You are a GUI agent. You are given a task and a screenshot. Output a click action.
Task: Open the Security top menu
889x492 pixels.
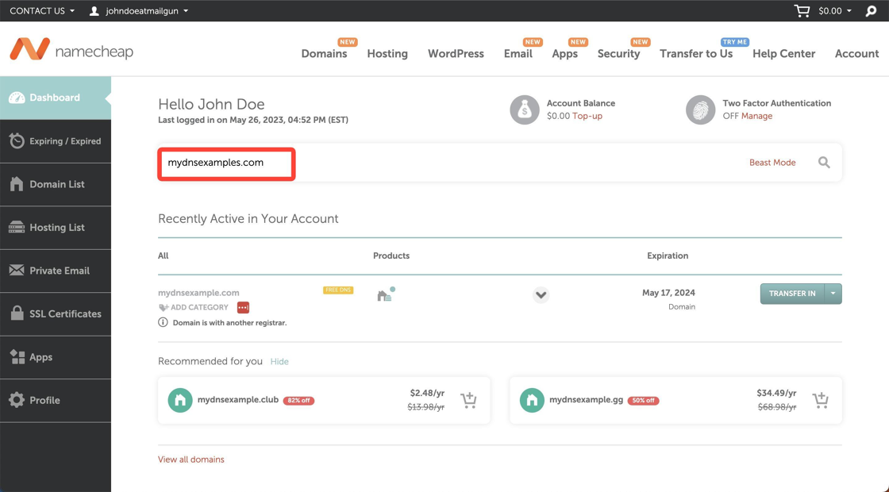coord(618,53)
